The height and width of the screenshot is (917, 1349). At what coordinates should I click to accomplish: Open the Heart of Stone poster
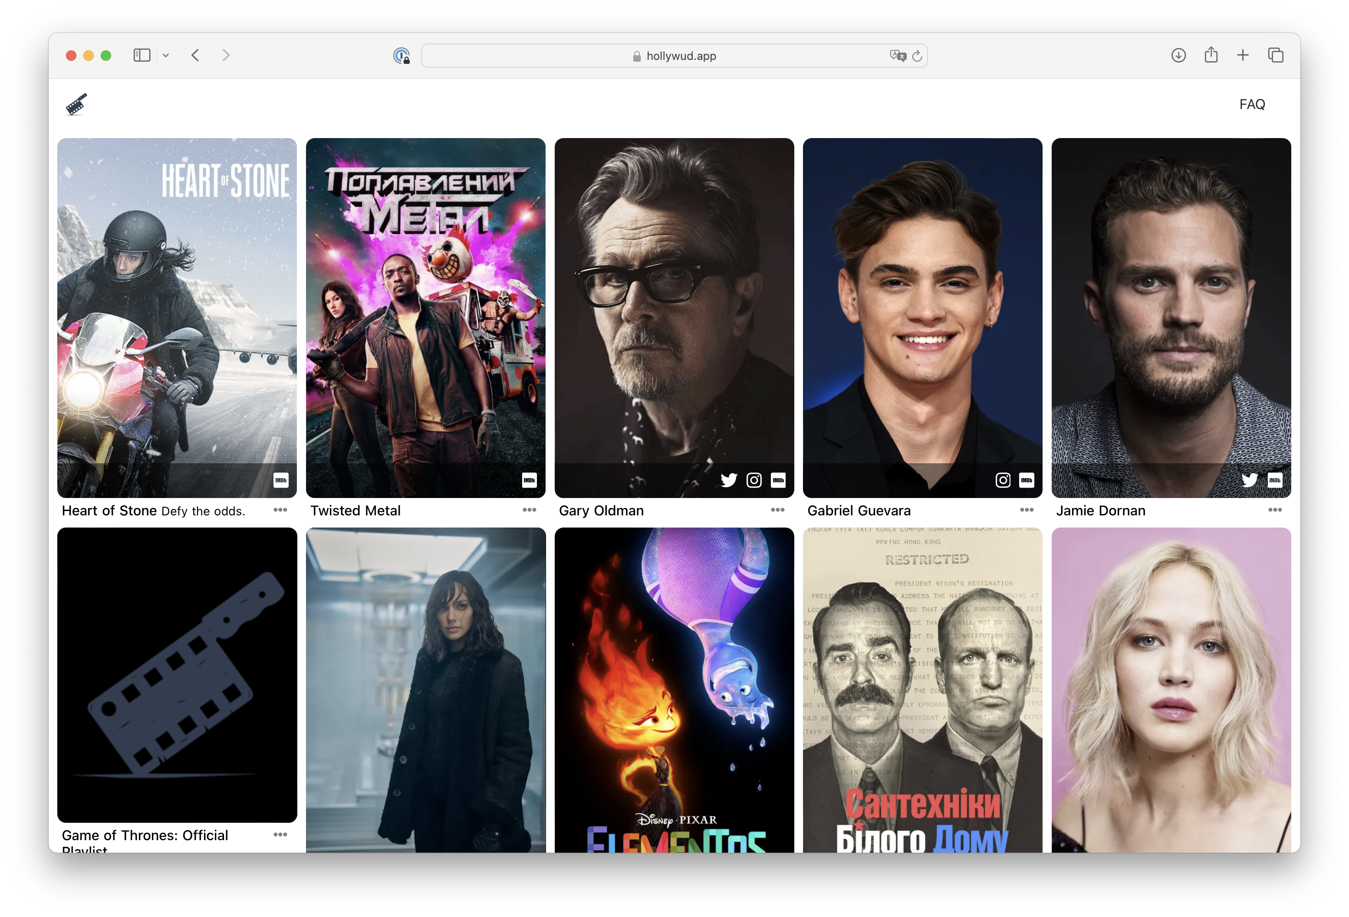[177, 318]
